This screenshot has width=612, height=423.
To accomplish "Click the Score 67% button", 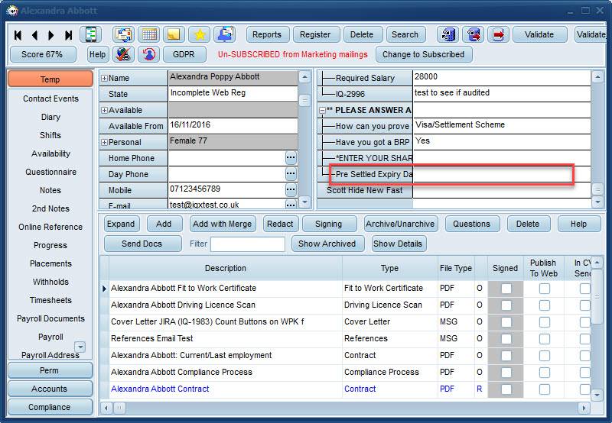I will tap(43, 54).
